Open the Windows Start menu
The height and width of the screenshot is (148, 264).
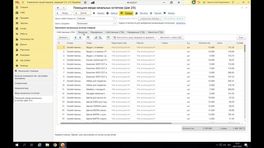coord(17,145)
